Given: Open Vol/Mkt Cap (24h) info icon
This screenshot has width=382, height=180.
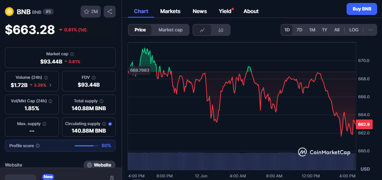Looking at the screenshot, I should [x=50, y=101].
